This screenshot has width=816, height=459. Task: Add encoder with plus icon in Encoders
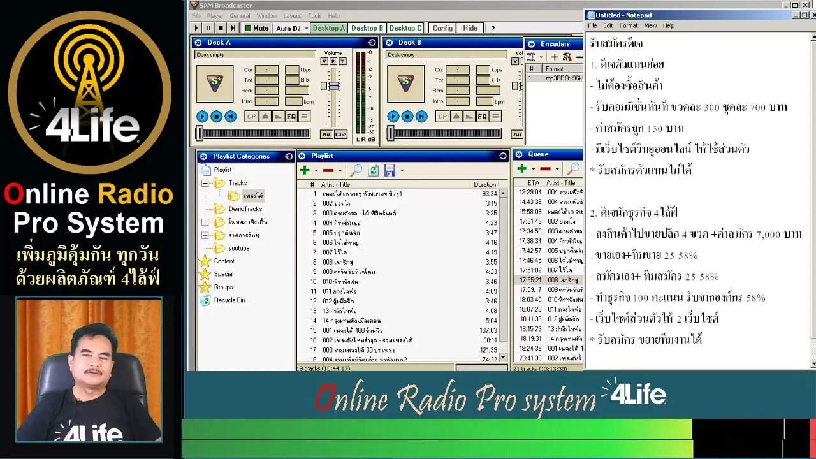(555, 57)
